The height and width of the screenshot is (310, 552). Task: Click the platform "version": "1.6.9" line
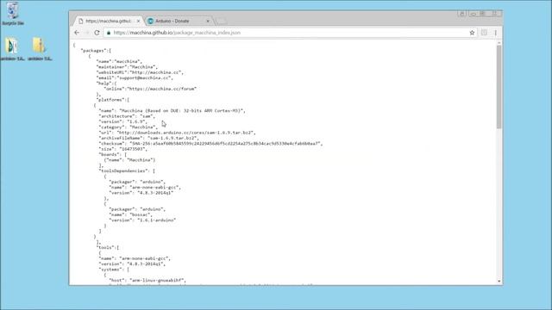[122, 121]
